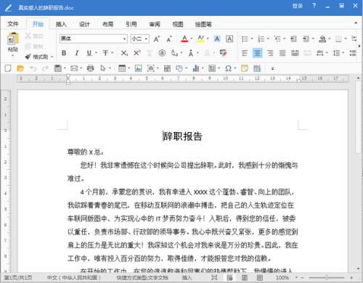Switch to the 布局 tab
The width and height of the screenshot is (363, 283).
[x=107, y=24]
